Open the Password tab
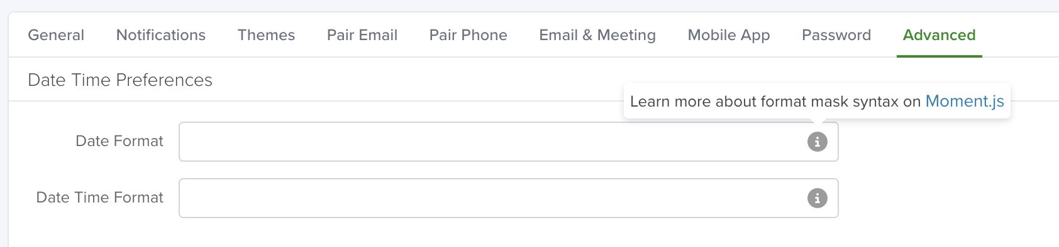This screenshot has width=1059, height=247. pyautogui.click(x=836, y=35)
